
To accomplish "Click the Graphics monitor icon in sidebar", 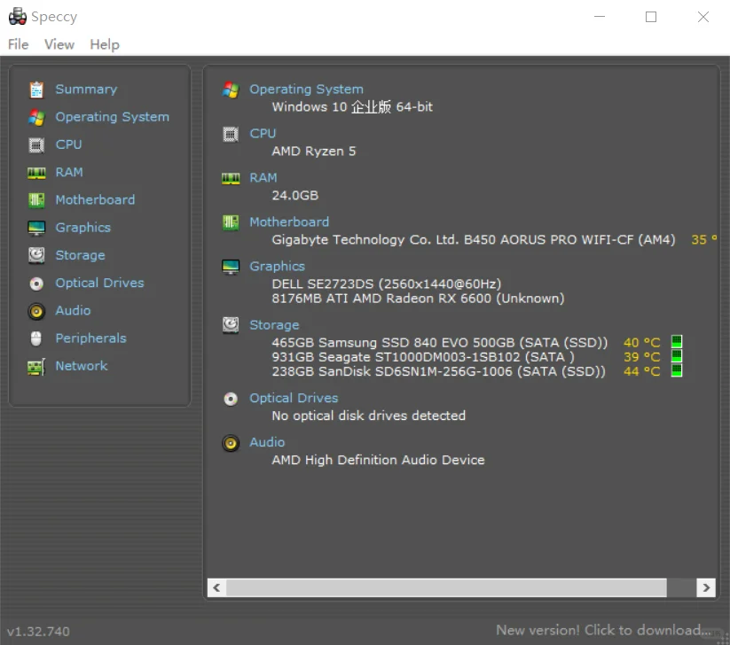I will tap(36, 228).
